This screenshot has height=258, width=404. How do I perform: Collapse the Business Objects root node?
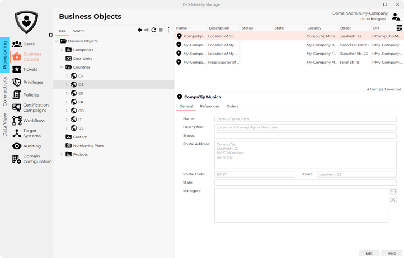[x=56, y=41]
